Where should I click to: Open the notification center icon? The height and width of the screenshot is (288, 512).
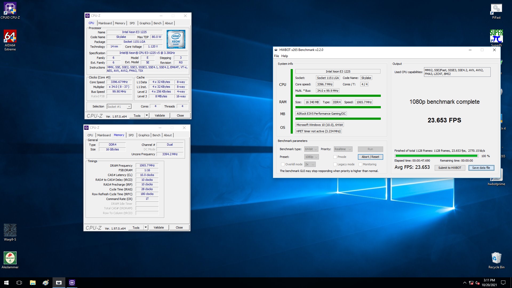pos(503,283)
